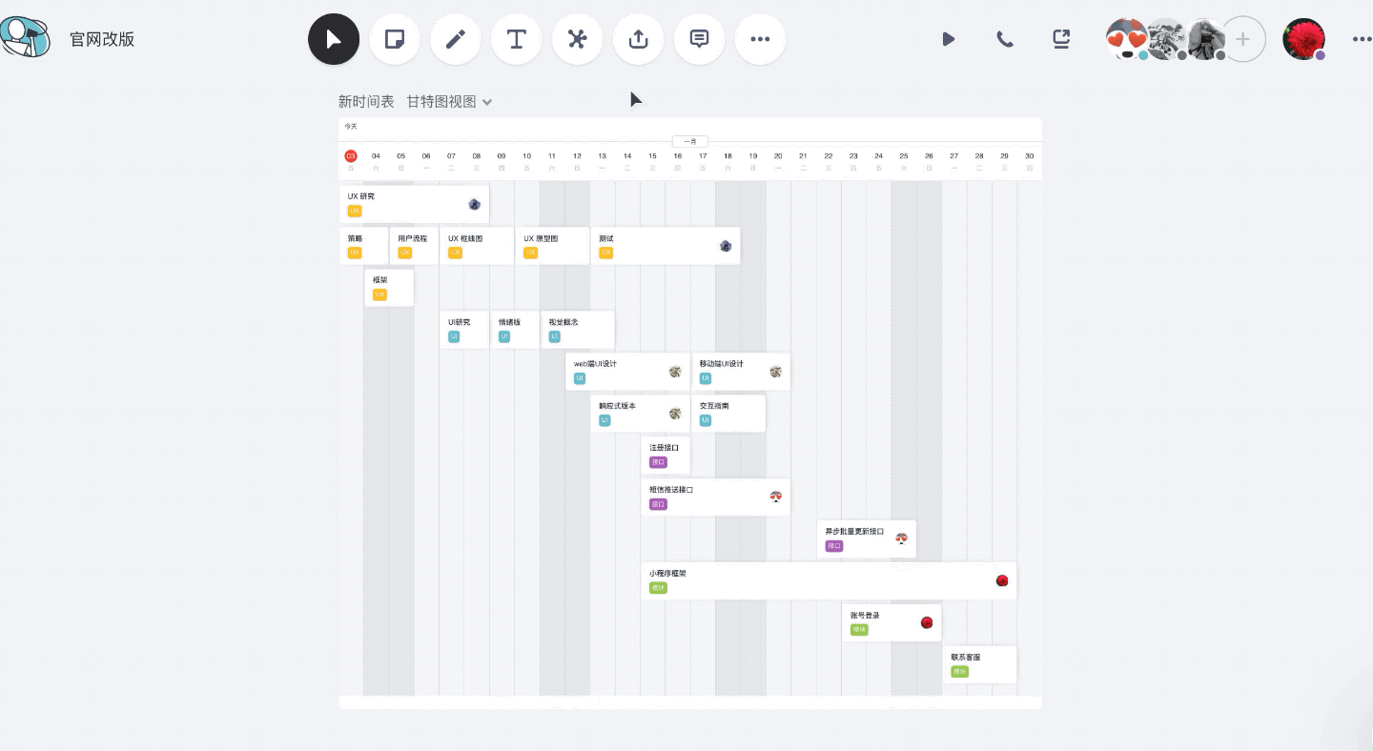This screenshot has width=1373, height=751.
Task: Select the pencil drawing tool
Action: tap(456, 39)
